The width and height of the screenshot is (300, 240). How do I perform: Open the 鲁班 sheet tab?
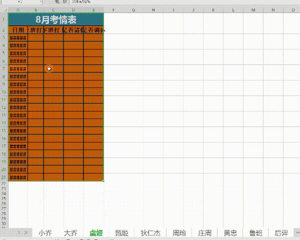click(x=255, y=233)
